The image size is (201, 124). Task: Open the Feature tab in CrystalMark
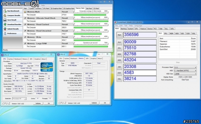[143, 29]
